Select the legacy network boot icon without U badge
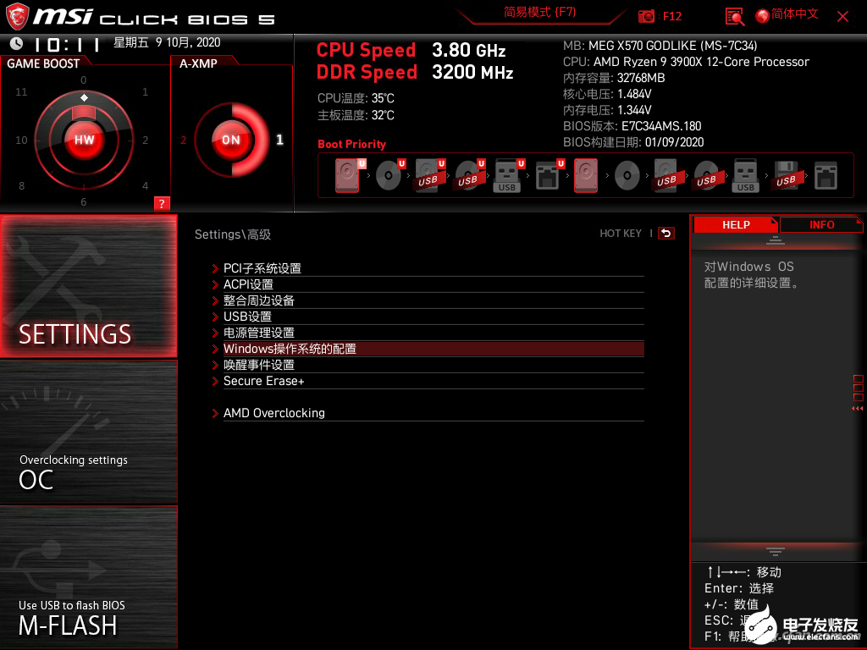867x650 pixels. [826, 176]
